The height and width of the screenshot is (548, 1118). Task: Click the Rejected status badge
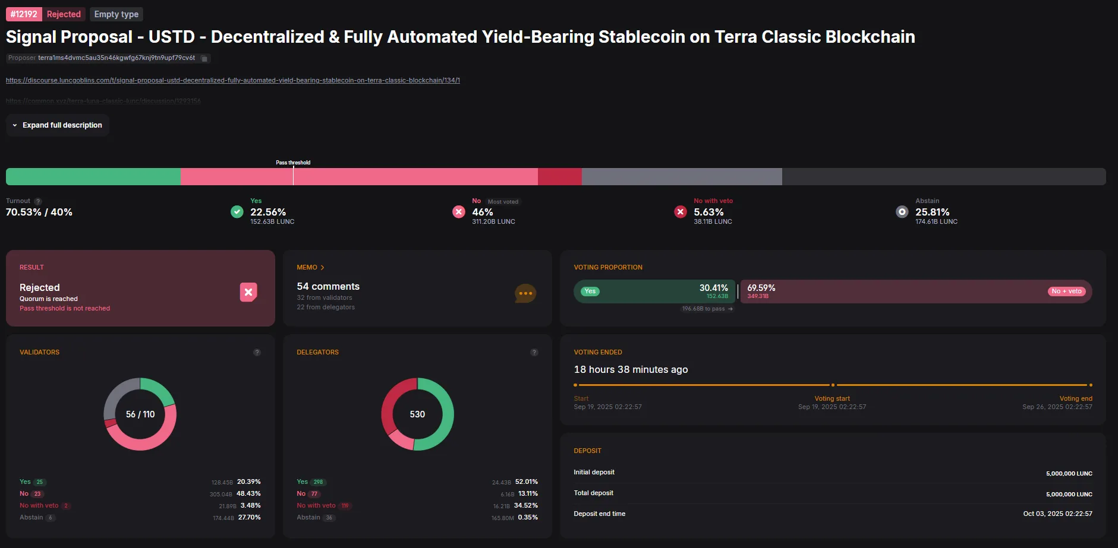click(x=64, y=14)
